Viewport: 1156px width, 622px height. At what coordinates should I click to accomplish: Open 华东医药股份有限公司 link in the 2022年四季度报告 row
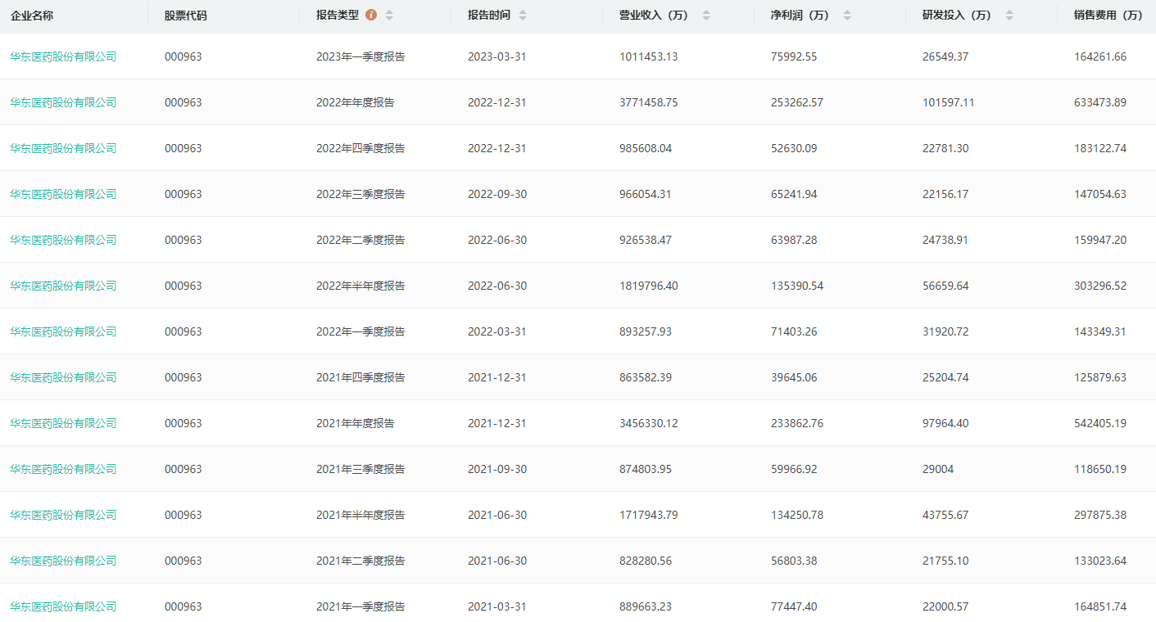(63, 148)
